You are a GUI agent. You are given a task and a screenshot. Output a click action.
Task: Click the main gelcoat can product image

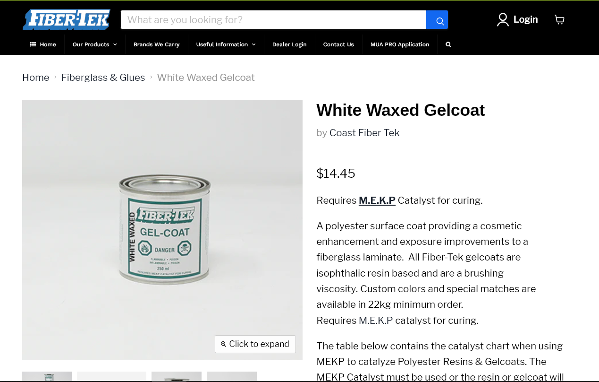point(162,230)
